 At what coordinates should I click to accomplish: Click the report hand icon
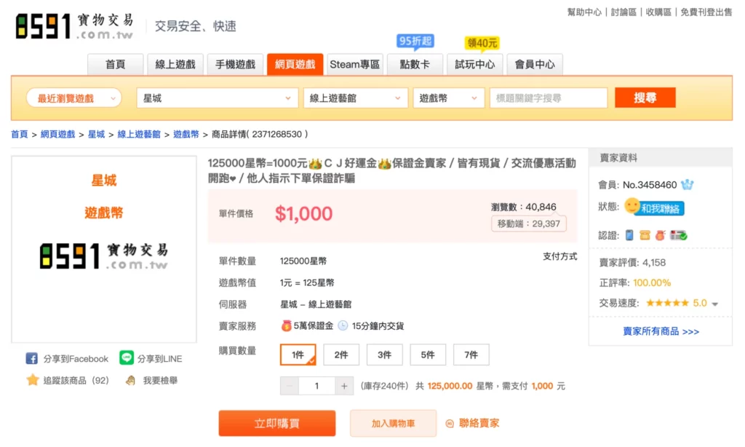pyautogui.click(x=131, y=380)
